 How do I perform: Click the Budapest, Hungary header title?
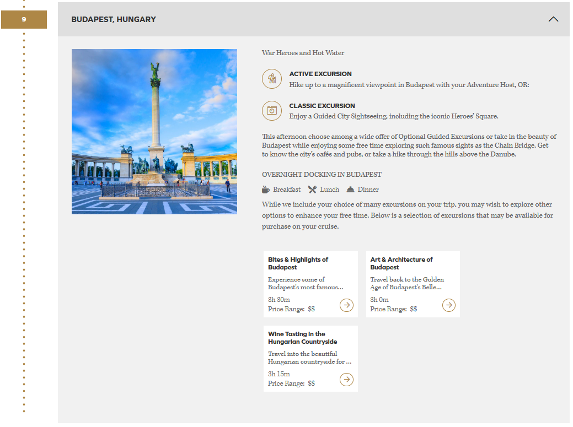[x=114, y=19]
